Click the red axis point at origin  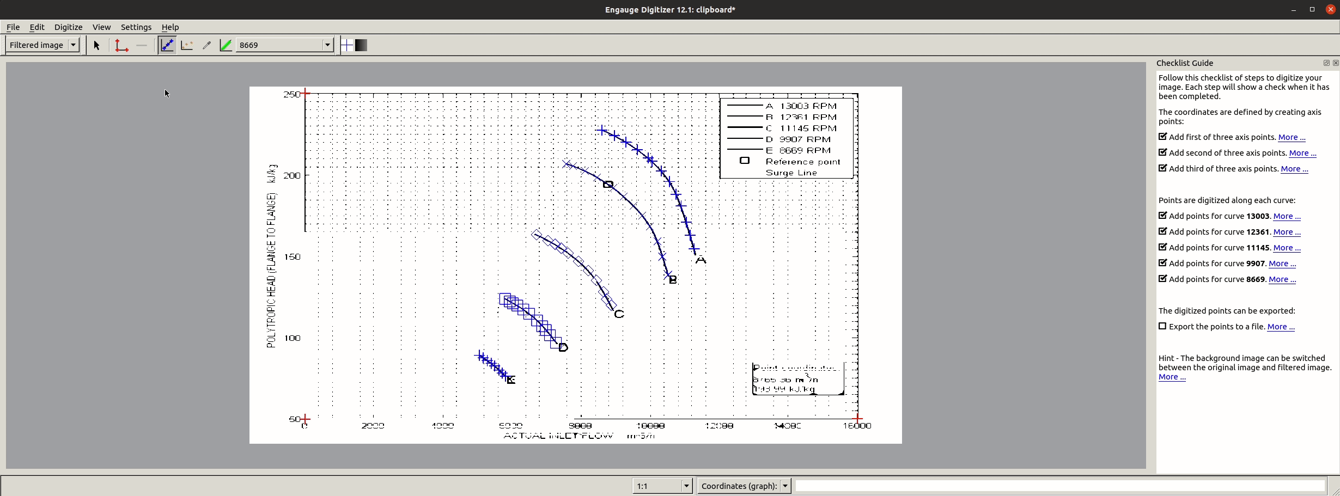[306, 419]
